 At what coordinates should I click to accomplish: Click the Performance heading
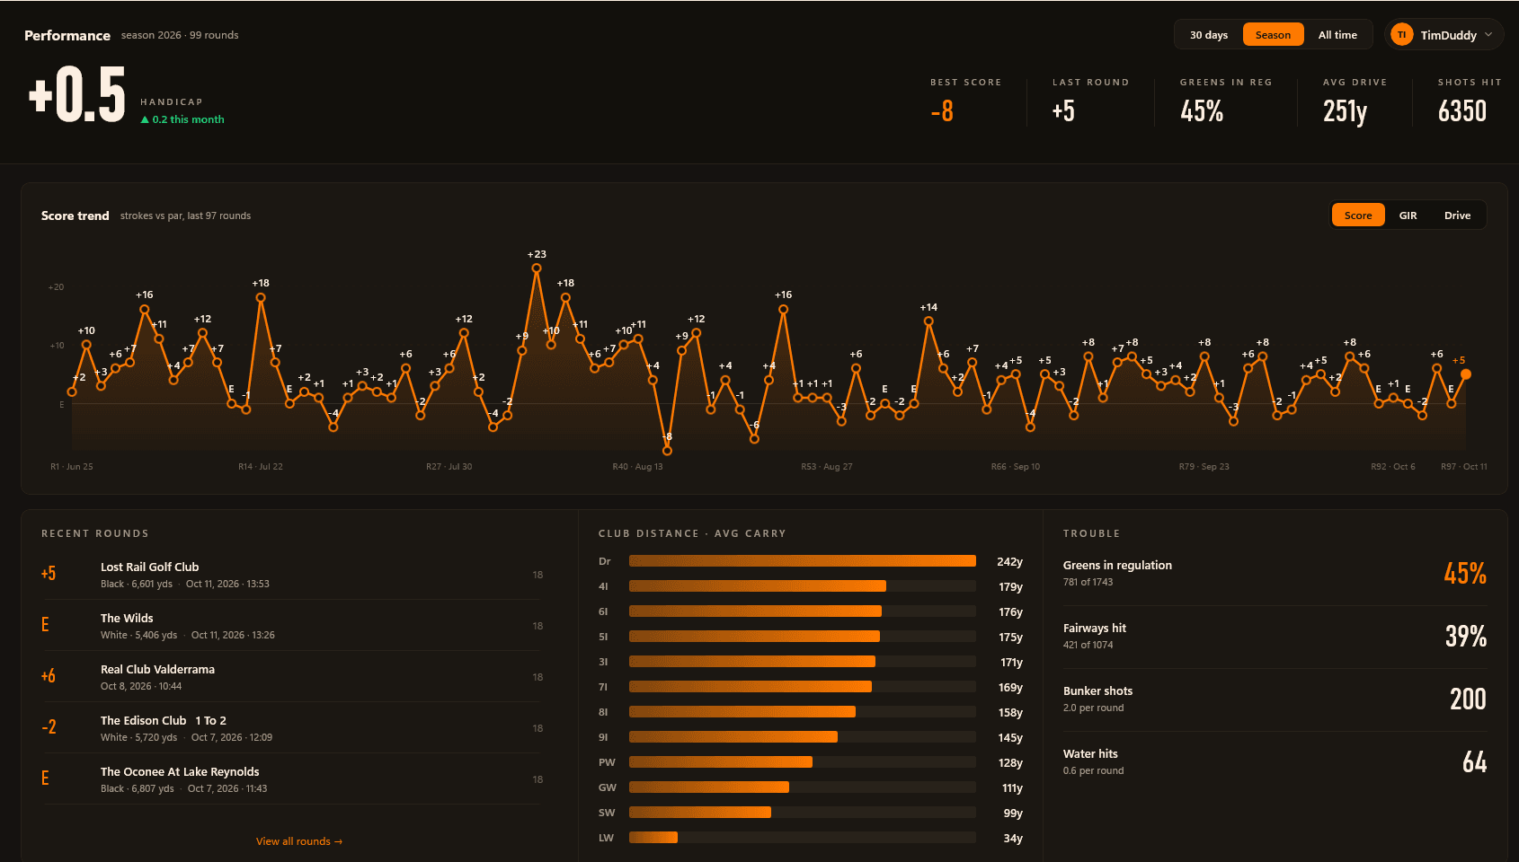(67, 36)
